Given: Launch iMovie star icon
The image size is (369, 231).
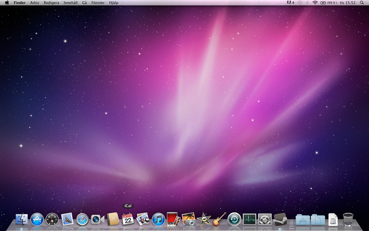Looking at the screenshot, I should [204, 219].
